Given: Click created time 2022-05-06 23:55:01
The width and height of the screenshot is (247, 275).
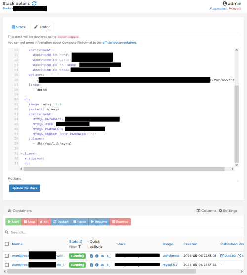Looking at the screenshot, I should [x=200, y=256].
